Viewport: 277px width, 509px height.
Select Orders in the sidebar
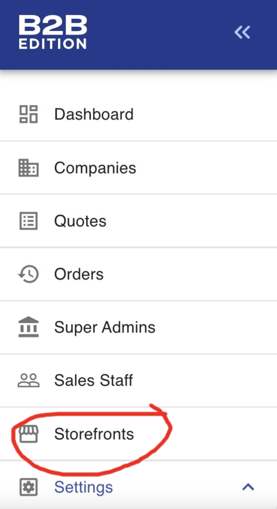point(79,274)
